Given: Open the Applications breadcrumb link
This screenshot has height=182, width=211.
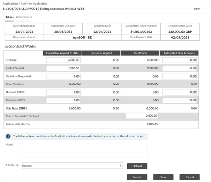Looking at the screenshot, I should (x=11, y=4).
